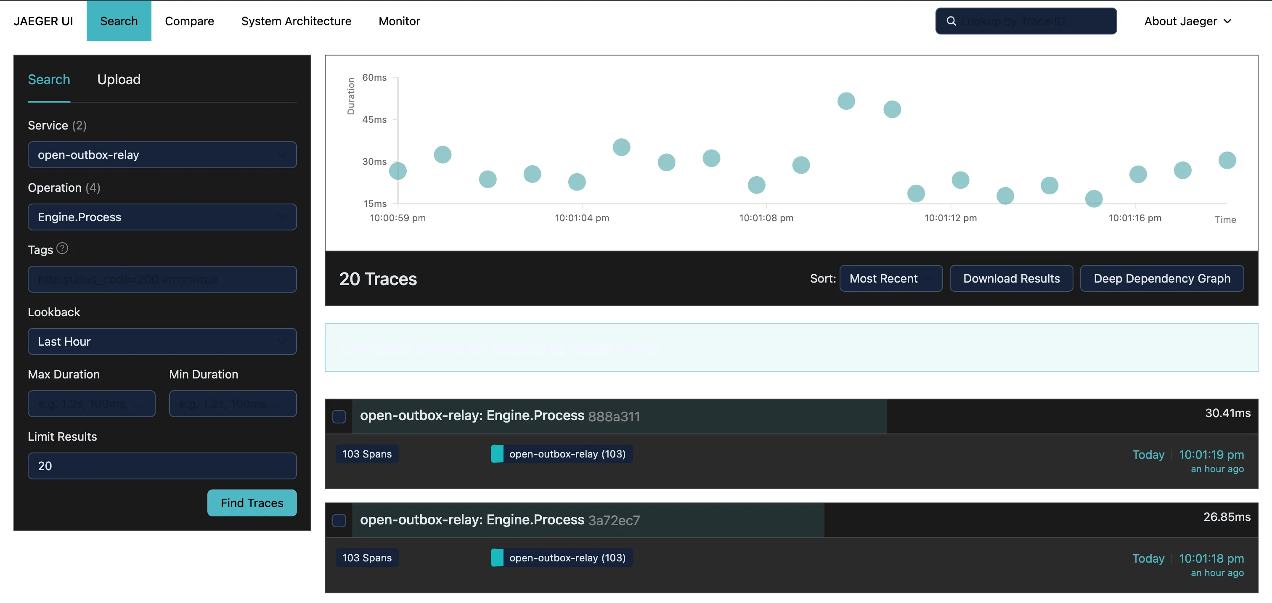Image resolution: width=1272 pixels, height=603 pixels.
Task: Go to the Compare page
Action: click(x=190, y=21)
